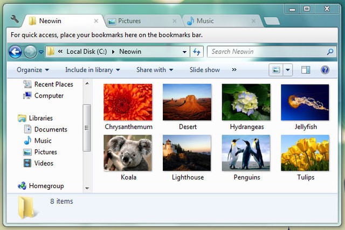Switch to the Neowin tab
Viewport: 345px width, 230px height.
64,21
